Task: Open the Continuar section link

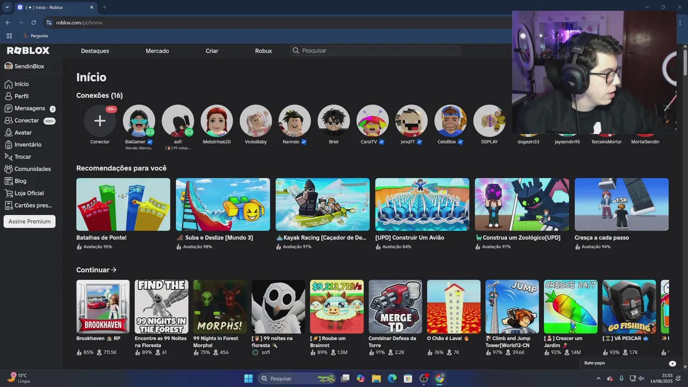Action: (x=97, y=270)
